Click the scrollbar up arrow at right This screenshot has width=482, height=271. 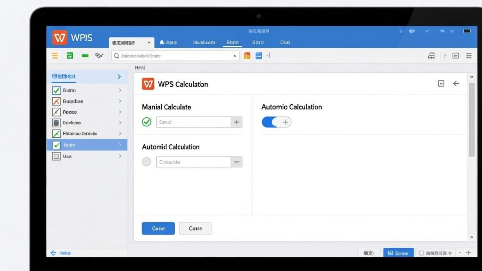coord(471,77)
